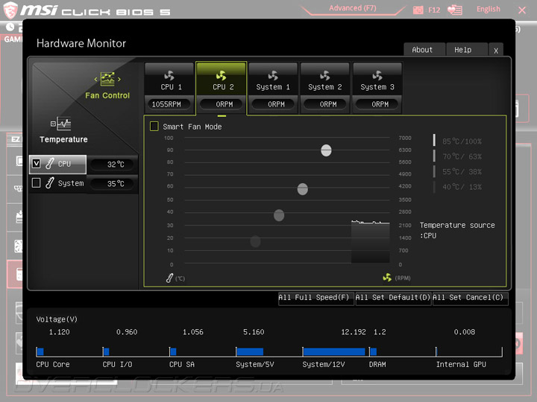The height and width of the screenshot is (402, 537).
Task: Click the favorites heart icon in BIOS header
Action: (454, 10)
